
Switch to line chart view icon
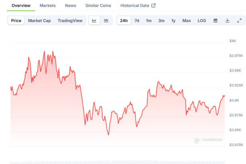tap(94, 20)
